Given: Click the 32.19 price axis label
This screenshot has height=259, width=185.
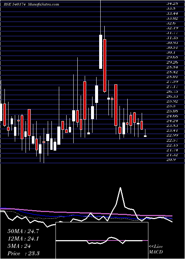Looking at the screenshot, I should (x=172, y=28).
